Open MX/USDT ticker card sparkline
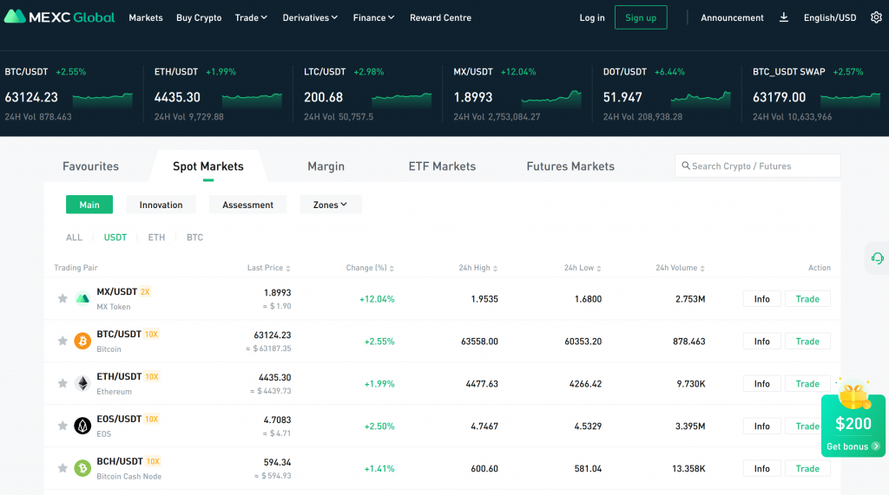This screenshot has height=495, width=889. coord(551,98)
